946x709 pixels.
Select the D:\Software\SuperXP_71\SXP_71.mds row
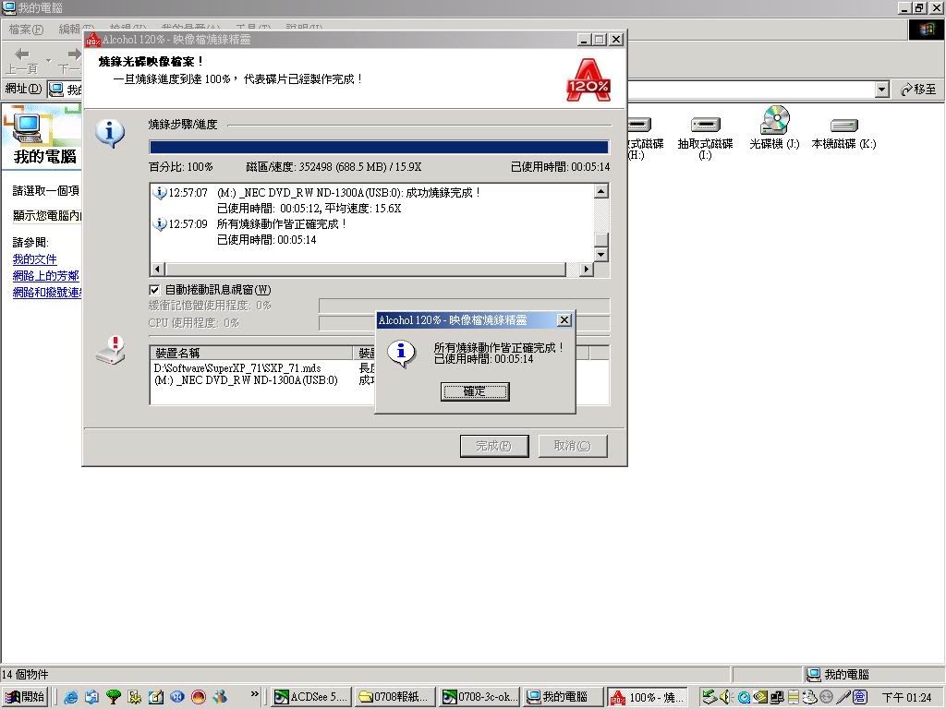(x=237, y=367)
